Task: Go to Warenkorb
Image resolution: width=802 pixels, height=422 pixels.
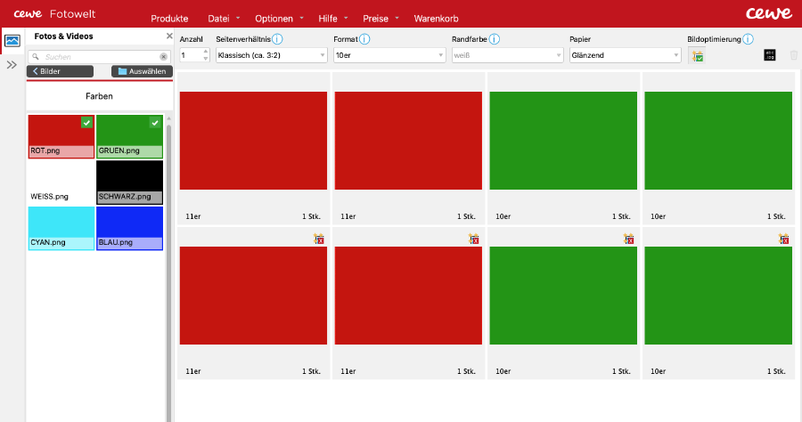Action: (x=436, y=19)
